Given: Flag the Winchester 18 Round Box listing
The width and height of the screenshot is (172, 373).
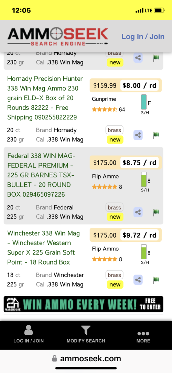Looking at the screenshot, I should pyautogui.click(x=156, y=280).
